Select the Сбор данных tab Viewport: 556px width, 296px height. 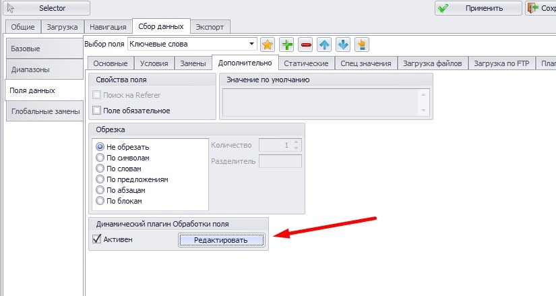click(x=161, y=26)
